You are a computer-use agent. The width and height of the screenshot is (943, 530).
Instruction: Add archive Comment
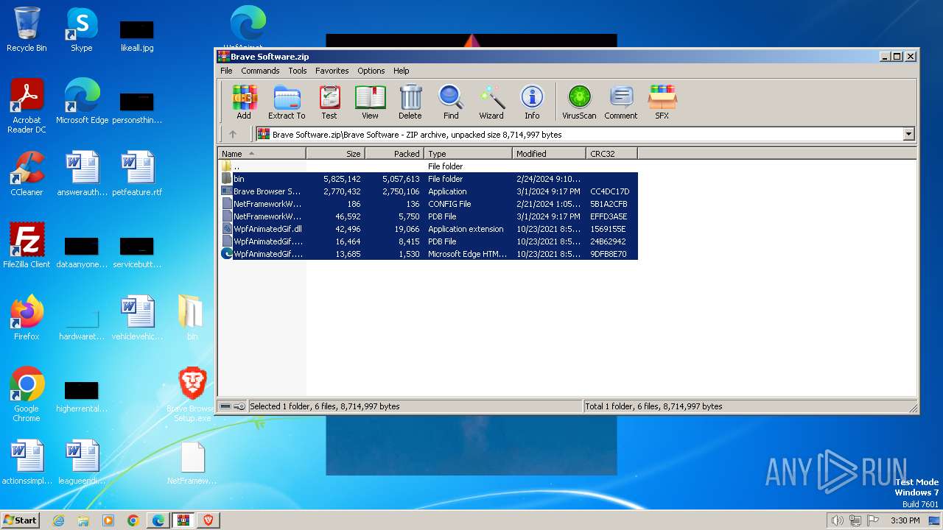coord(621,102)
